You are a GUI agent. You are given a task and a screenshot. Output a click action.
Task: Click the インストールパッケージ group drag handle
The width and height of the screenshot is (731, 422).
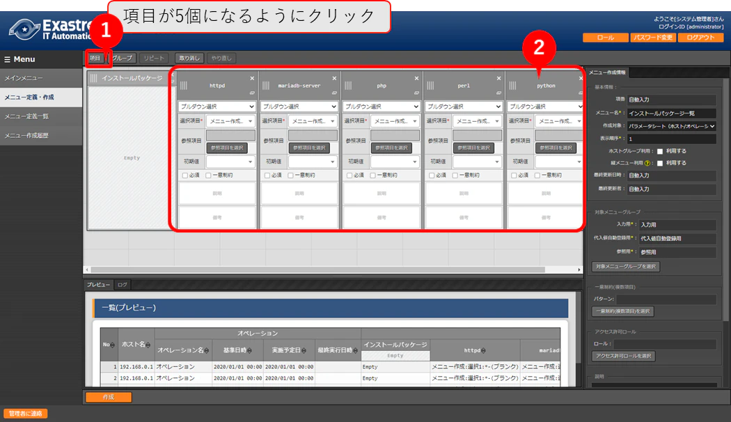tap(94, 78)
